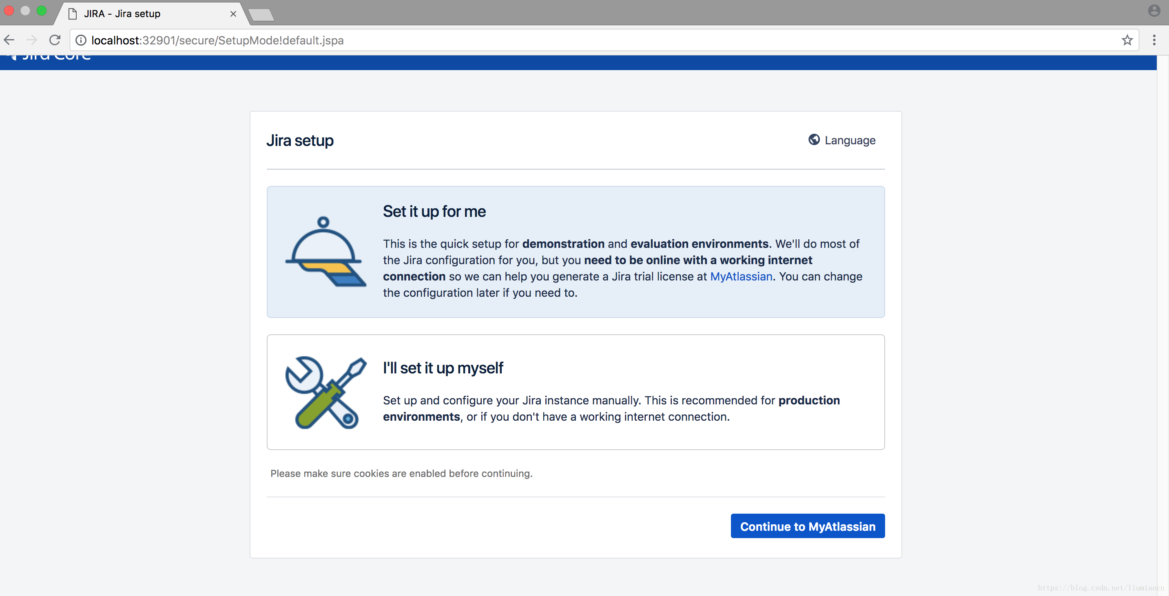Viewport: 1169px width, 596px height.
Task: Click the site information icon in the address bar
Action: click(81, 40)
